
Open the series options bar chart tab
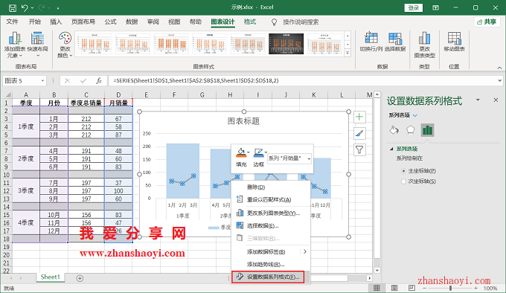pos(427,130)
